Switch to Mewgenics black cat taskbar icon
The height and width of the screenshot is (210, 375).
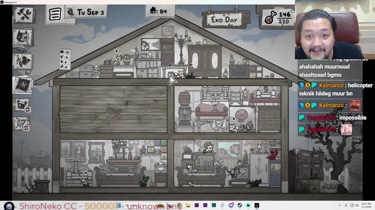coord(257,205)
